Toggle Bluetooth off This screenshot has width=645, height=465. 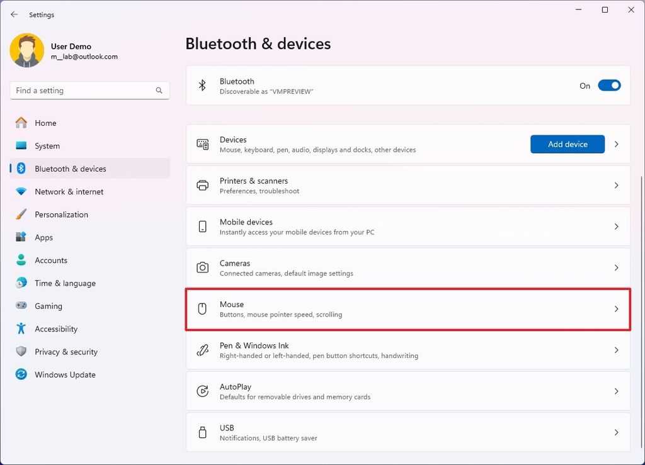pos(609,85)
